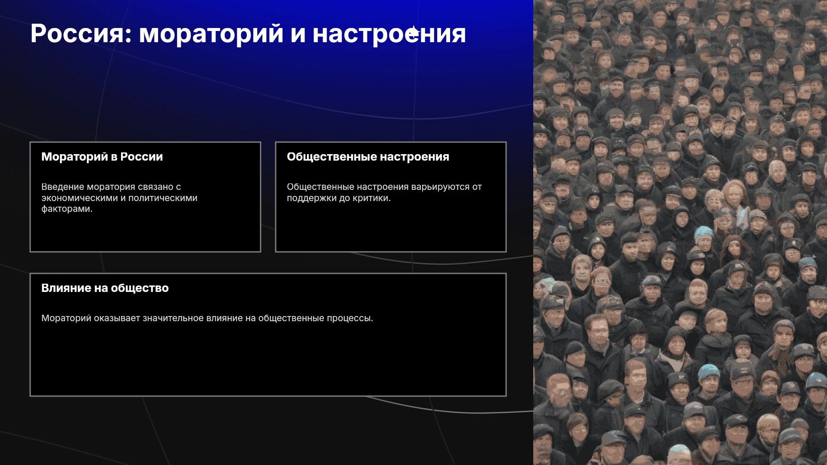827x465 pixels.
Task: Click the line "экономическими и политическими"
Action: click(x=119, y=198)
